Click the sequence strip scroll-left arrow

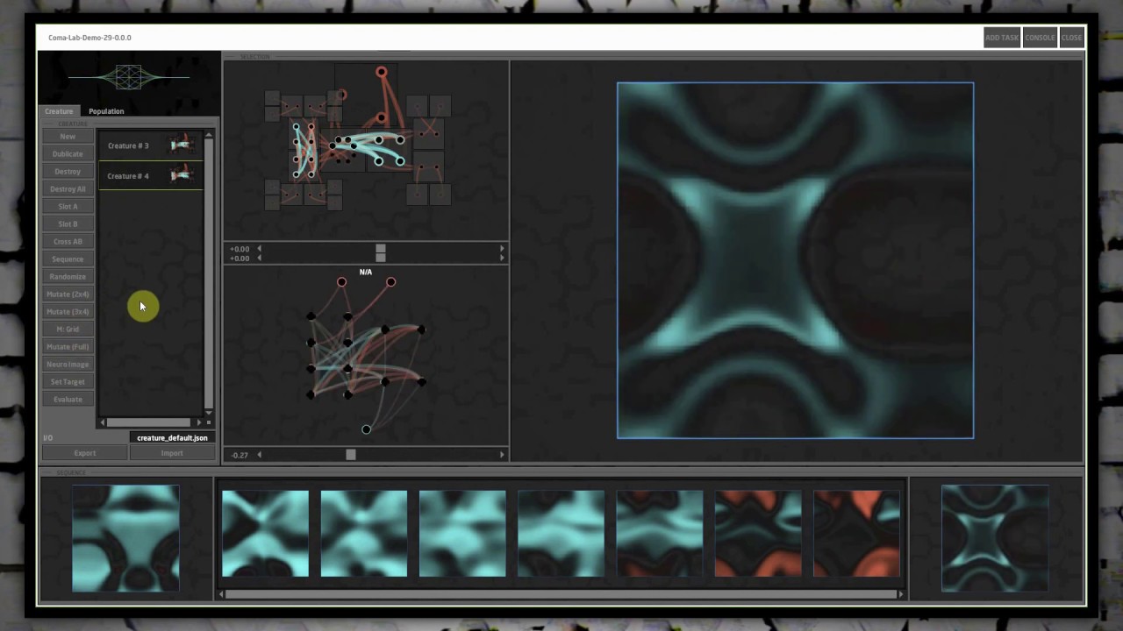point(221,594)
